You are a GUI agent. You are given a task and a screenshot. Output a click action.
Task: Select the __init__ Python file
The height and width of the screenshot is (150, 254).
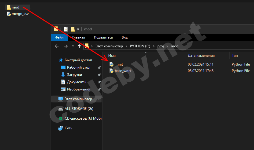120,64
